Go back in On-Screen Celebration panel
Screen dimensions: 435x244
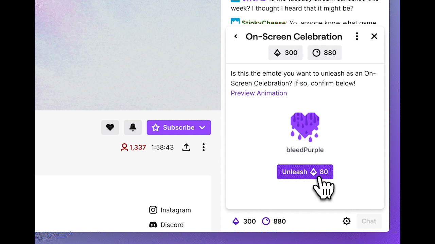(236, 36)
